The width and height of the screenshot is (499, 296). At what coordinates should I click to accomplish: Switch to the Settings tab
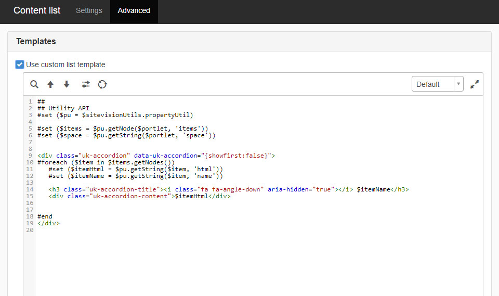point(89,10)
